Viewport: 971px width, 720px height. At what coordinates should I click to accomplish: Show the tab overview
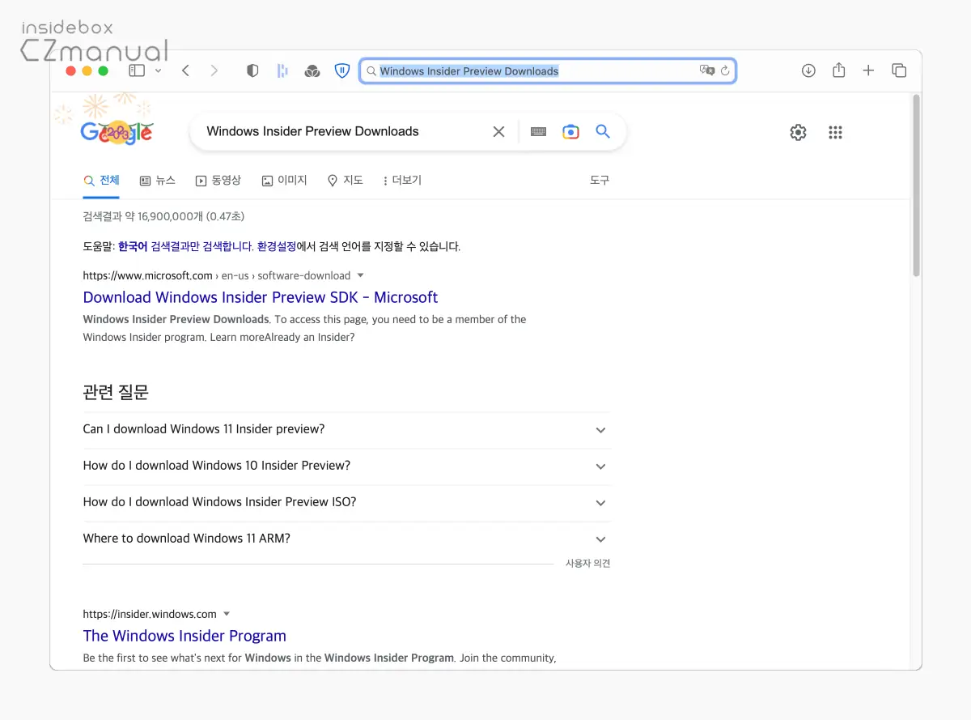tap(899, 70)
